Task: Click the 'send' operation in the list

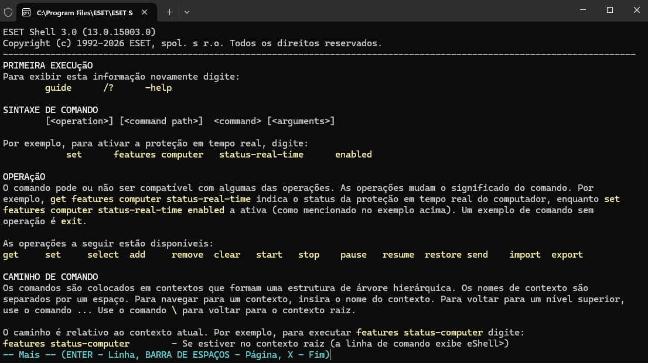Action: 478,255
